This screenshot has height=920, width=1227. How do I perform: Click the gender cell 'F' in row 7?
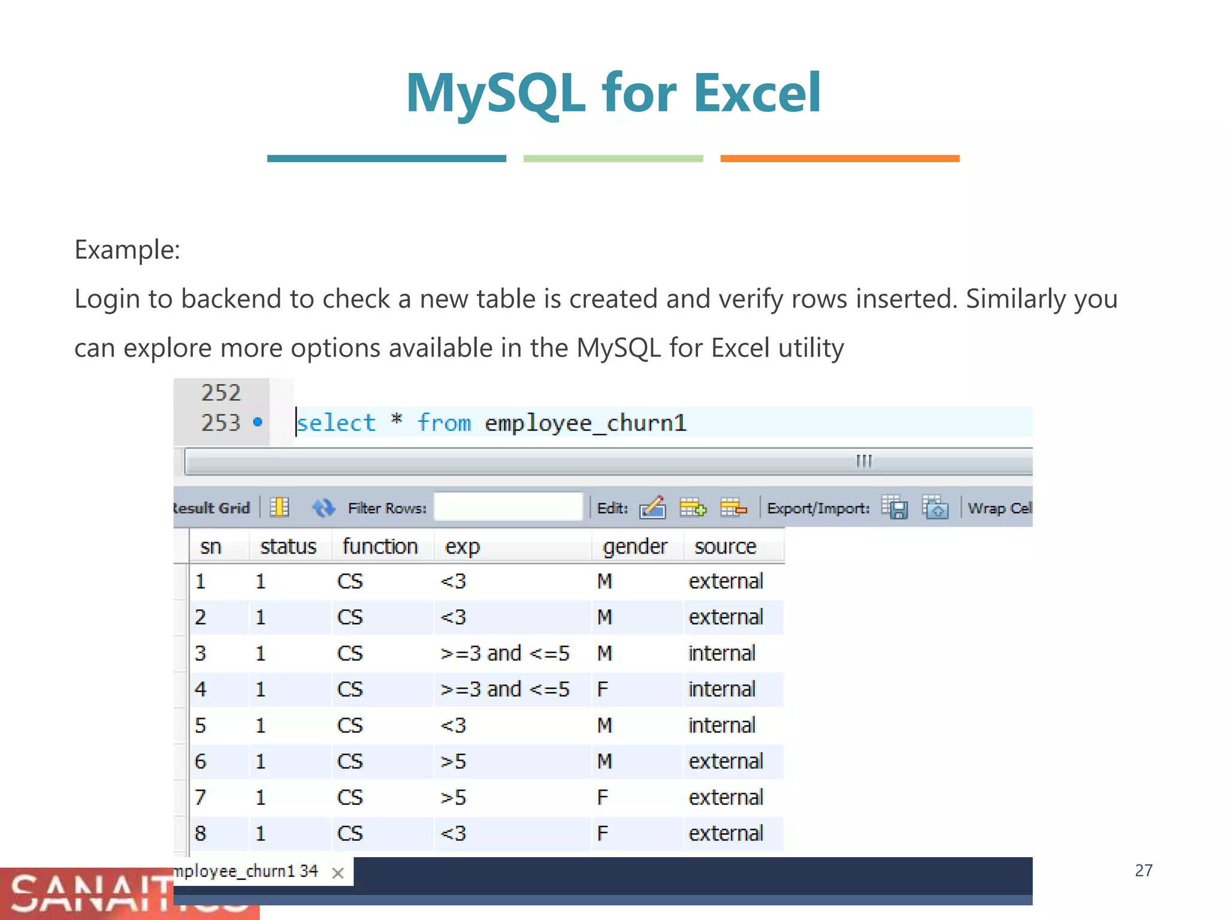pyautogui.click(x=638, y=798)
